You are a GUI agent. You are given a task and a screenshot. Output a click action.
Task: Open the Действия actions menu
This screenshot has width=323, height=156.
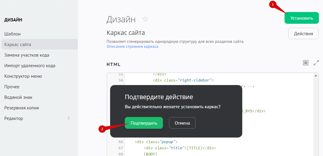click(303, 34)
